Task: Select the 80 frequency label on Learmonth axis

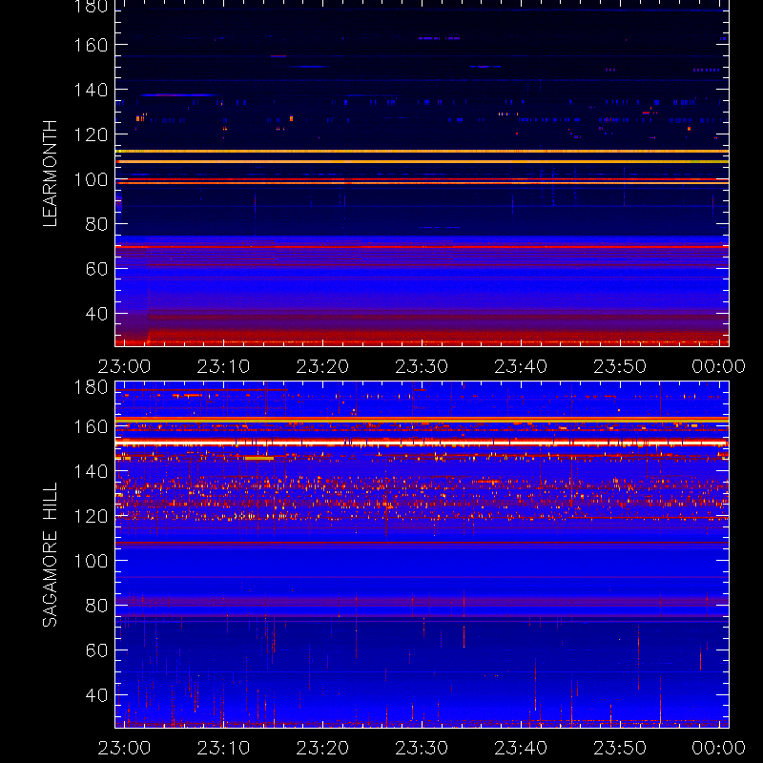Action: (x=97, y=224)
